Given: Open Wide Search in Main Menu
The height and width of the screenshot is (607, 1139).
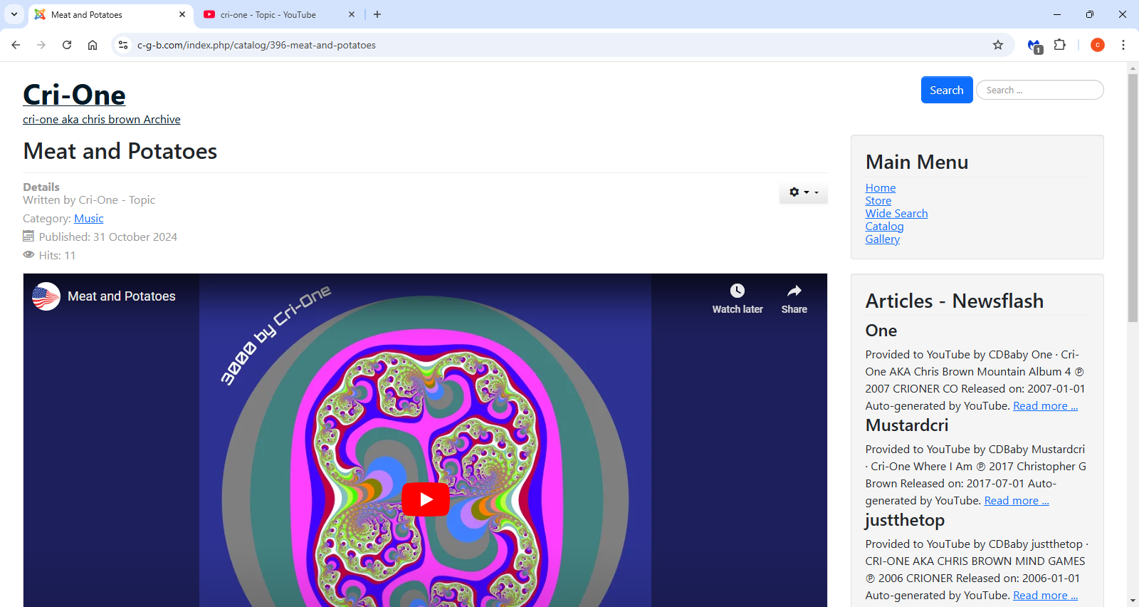Looking at the screenshot, I should [897, 214].
